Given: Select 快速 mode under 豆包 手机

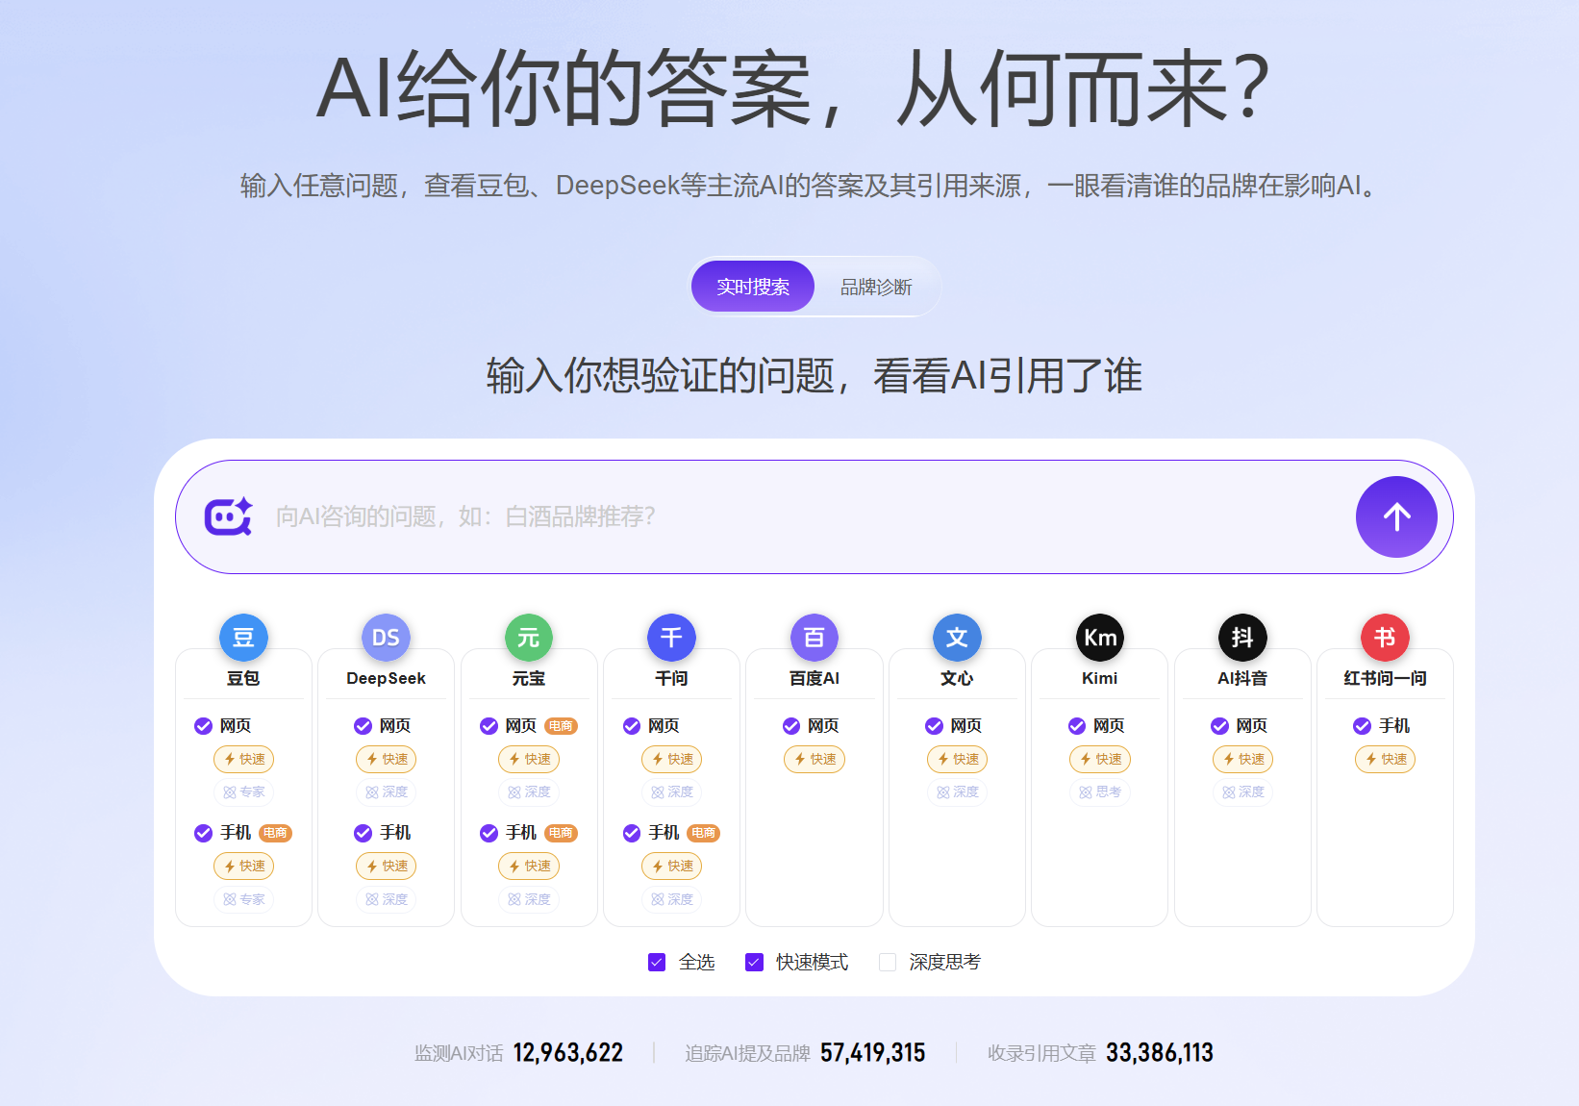Looking at the screenshot, I should point(243,867).
